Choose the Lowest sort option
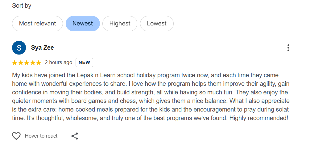The width and height of the screenshot is (314, 148). click(x=157, y=24)
